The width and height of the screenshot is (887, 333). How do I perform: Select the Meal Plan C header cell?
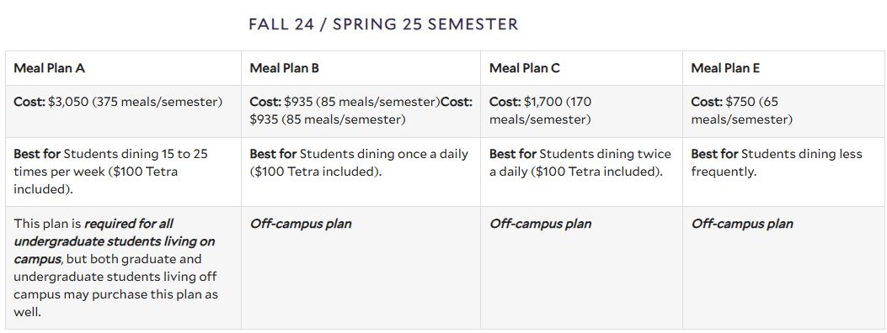(581, 68)
